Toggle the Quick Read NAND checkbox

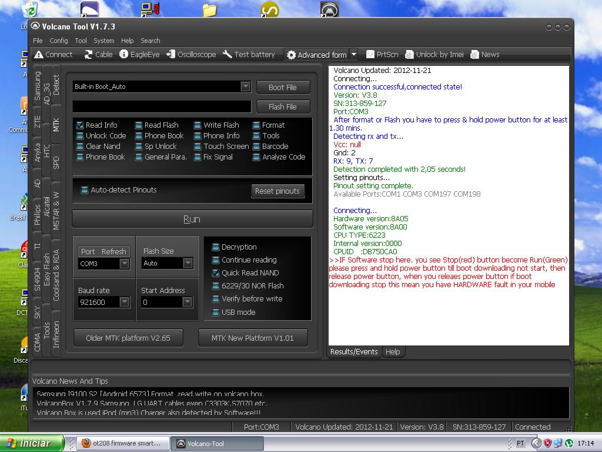[215, 273]
